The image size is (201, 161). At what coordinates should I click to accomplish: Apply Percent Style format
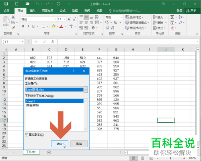tap(115, 23)
